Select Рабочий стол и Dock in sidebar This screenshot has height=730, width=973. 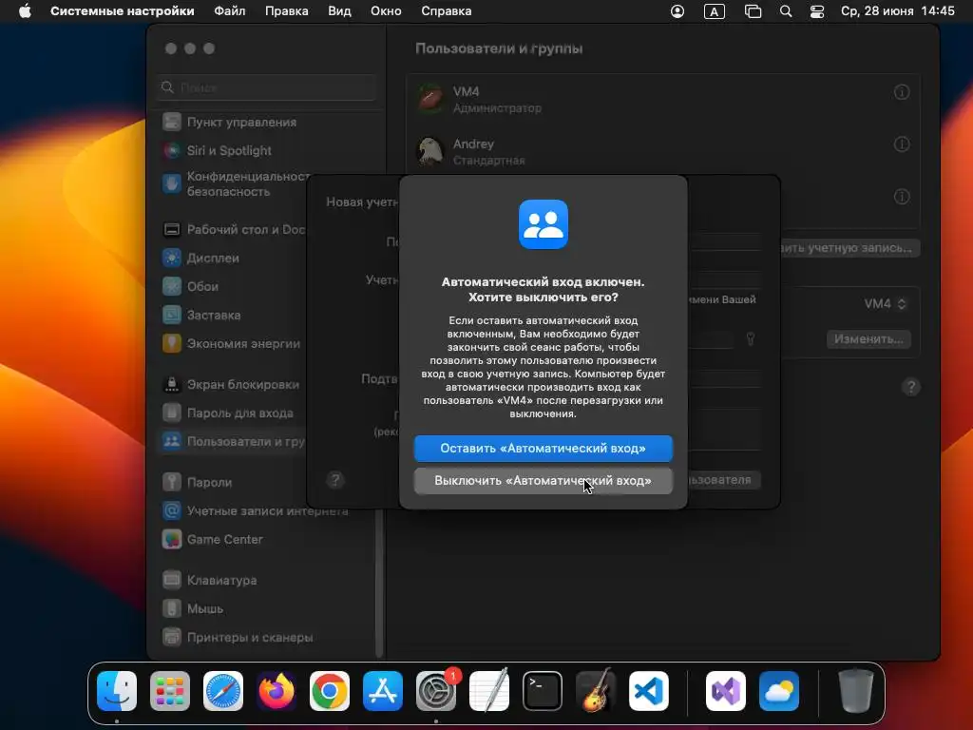pyautogui.click(x=234, y=230)
